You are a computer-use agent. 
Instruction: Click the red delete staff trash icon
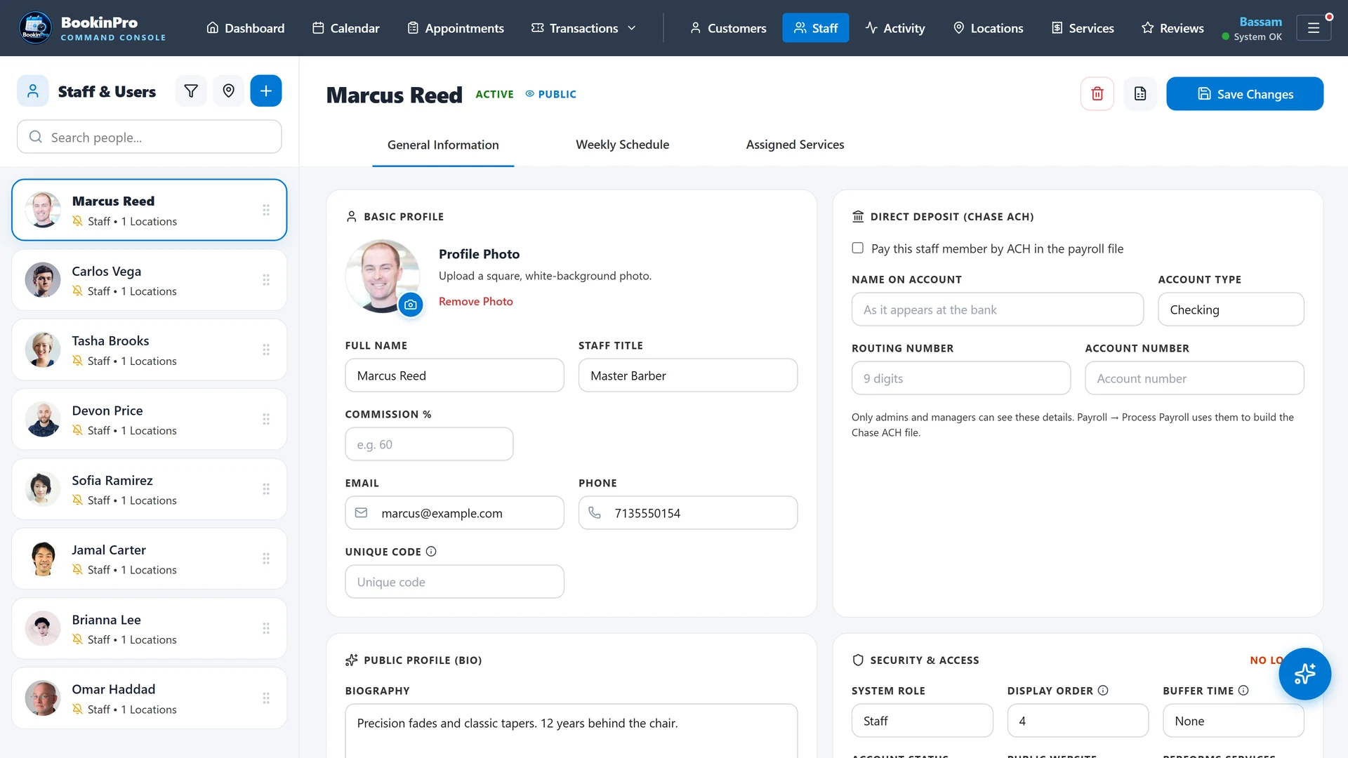click(x=1097, y=93)
